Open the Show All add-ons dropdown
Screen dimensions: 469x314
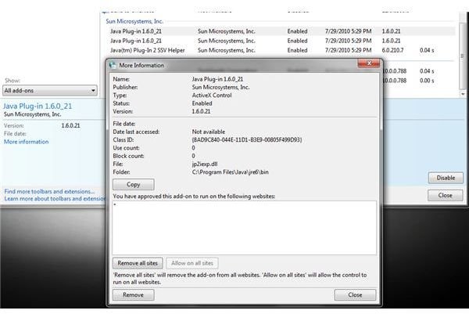50,91
